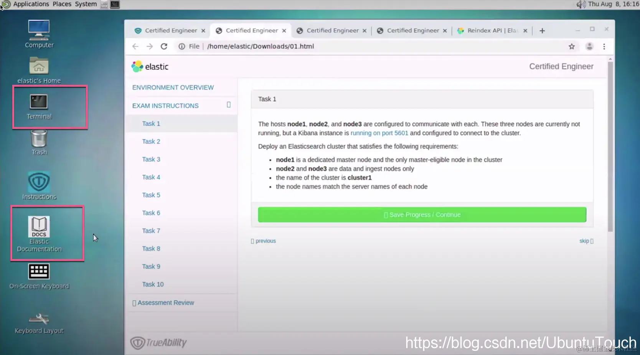Click the browser forward arrow
The width and height of the screenshot is (640, 355).
click(150, 46)
